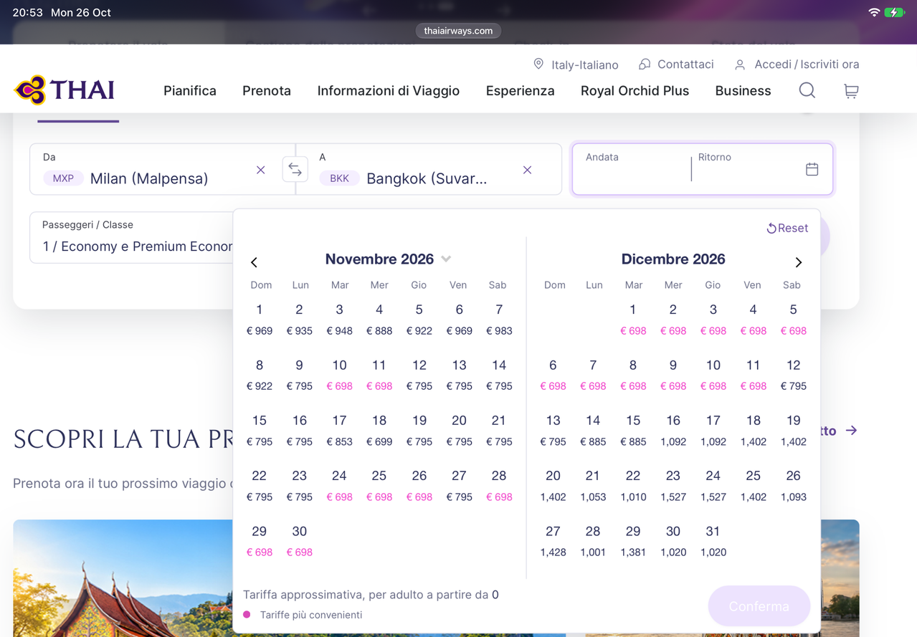Reset the selected calendar dates
Image resolution: width=917 pixels, height=637 pixels.
[787, 228]
